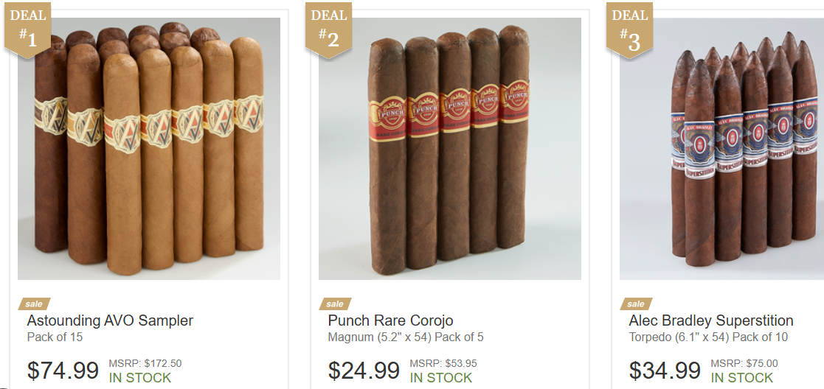The height and width of the screenshot is (389, 824).
Task: Click the sale tag above Astounding AVO Sampler
Action: (34, 304)
